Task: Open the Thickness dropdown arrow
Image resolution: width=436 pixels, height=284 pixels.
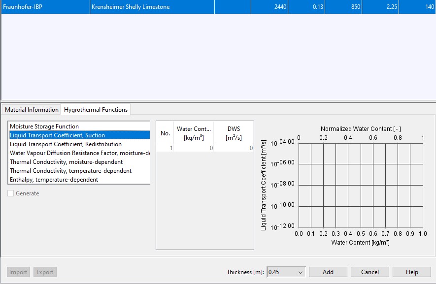Action: click(301, 272)
